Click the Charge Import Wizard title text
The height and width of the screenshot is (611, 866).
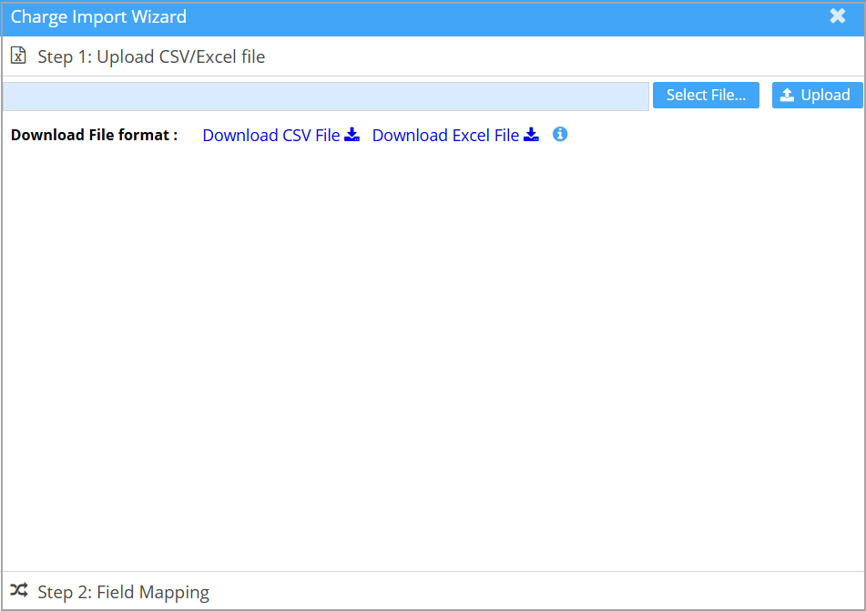pyautogui.click(x=98, y=16)
